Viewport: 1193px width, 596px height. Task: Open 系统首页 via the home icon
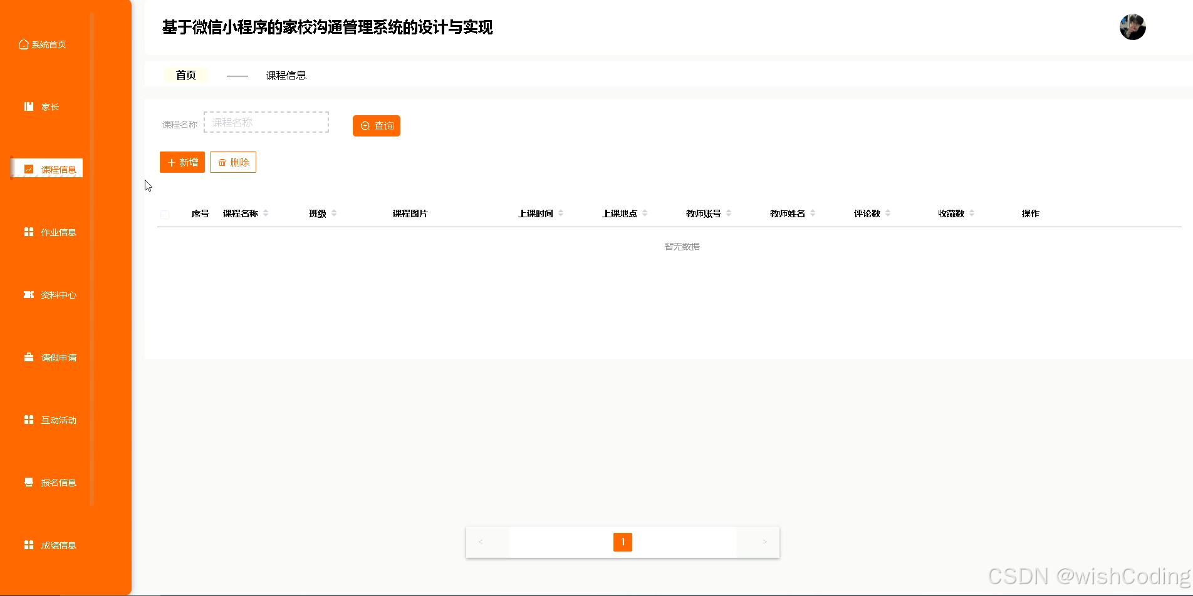(x=23, y=44)
